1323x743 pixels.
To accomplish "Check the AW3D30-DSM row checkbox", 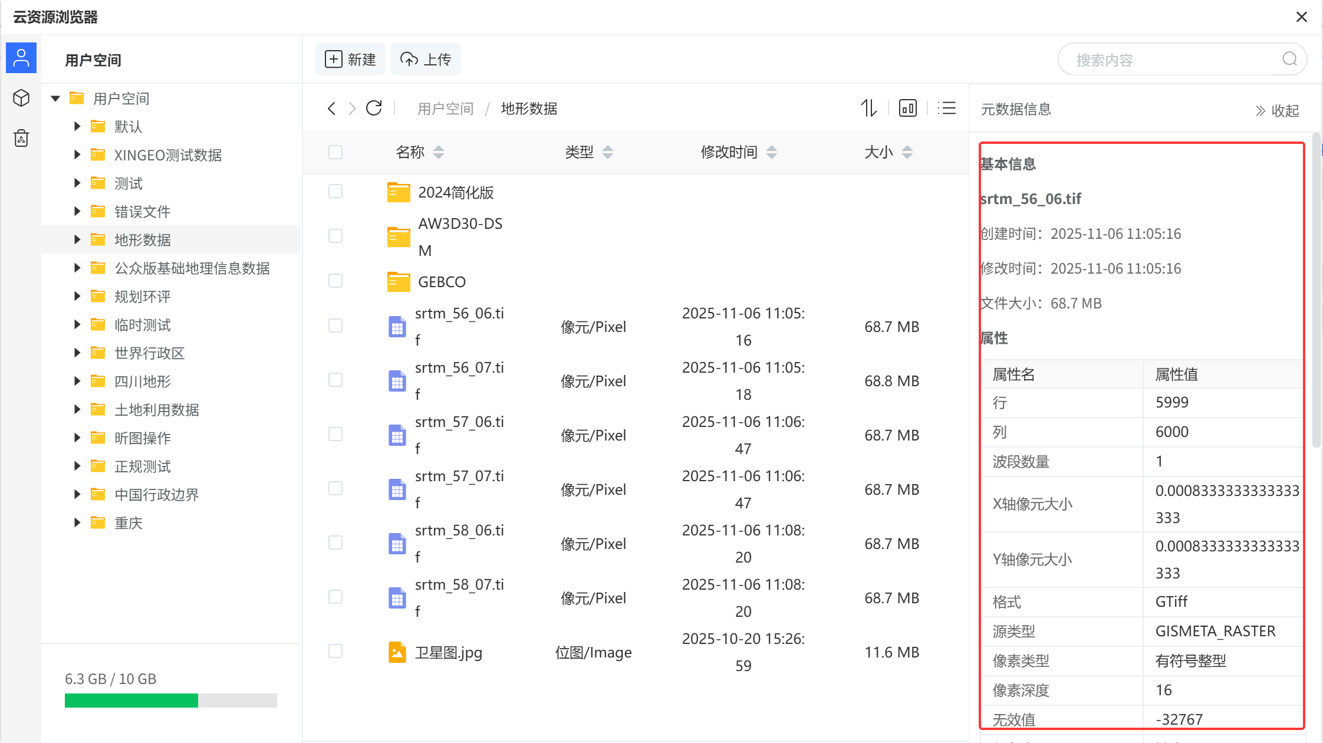I will [335, 236].
